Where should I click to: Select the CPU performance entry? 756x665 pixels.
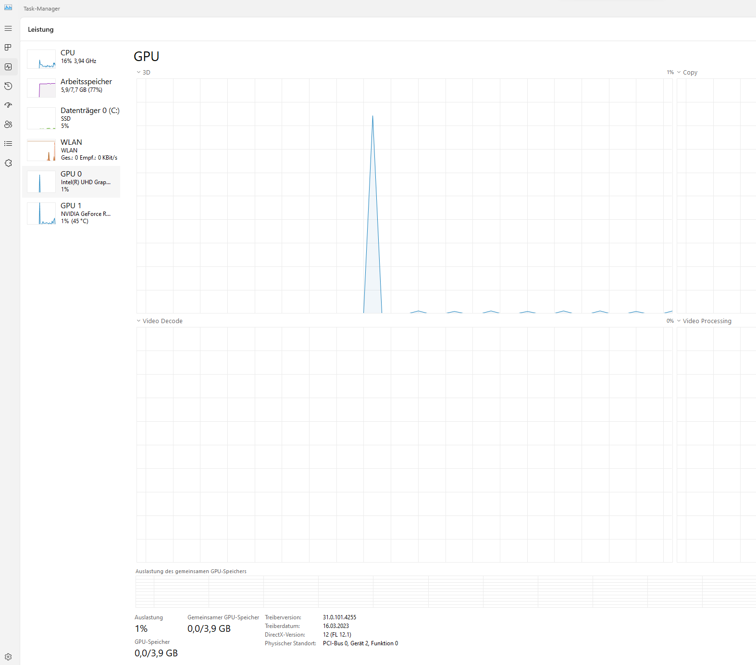click(71, 59)
